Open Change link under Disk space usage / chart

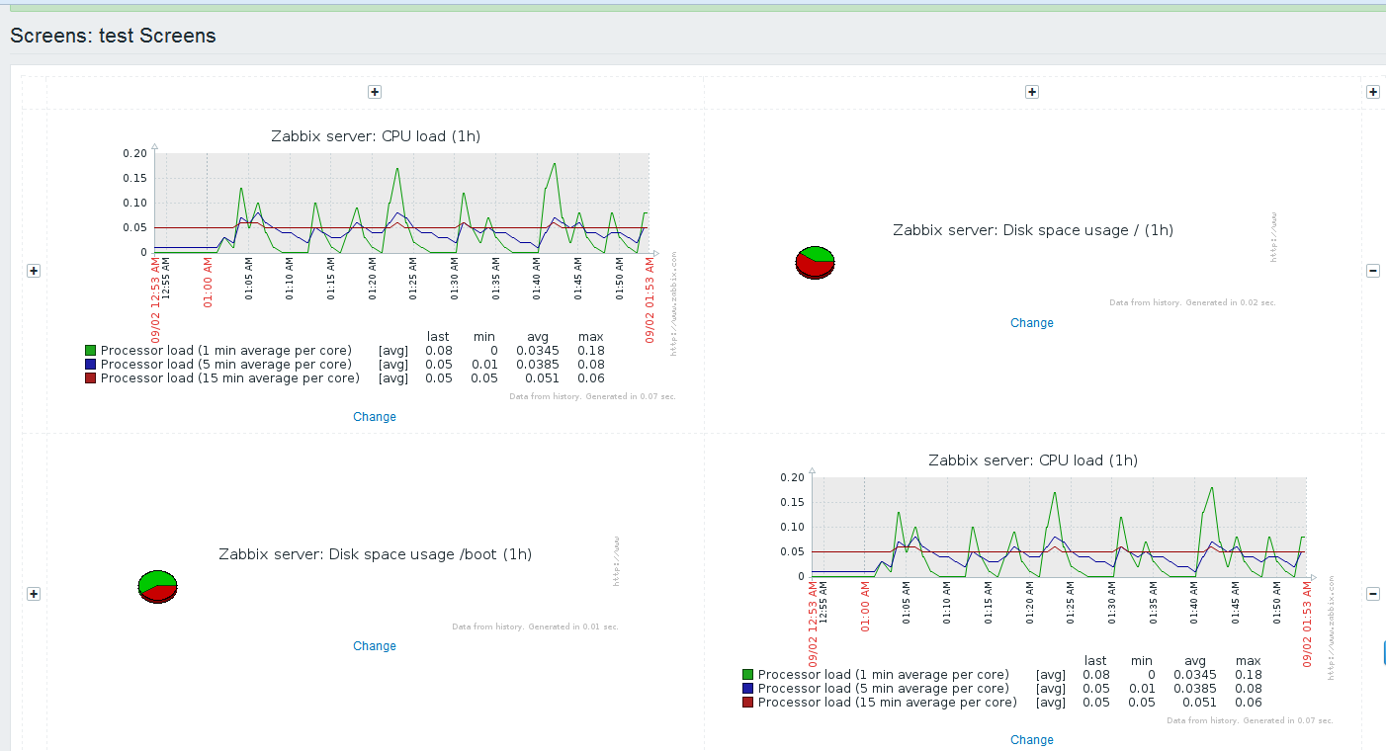pos(1032,323)
